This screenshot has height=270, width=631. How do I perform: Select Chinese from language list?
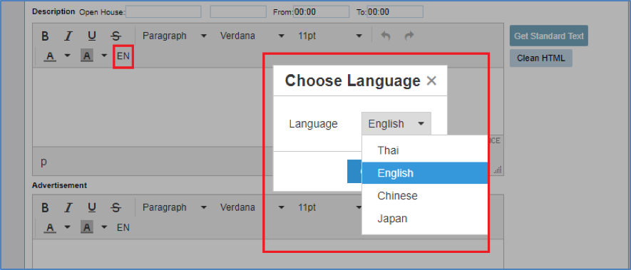pos(425,196)
